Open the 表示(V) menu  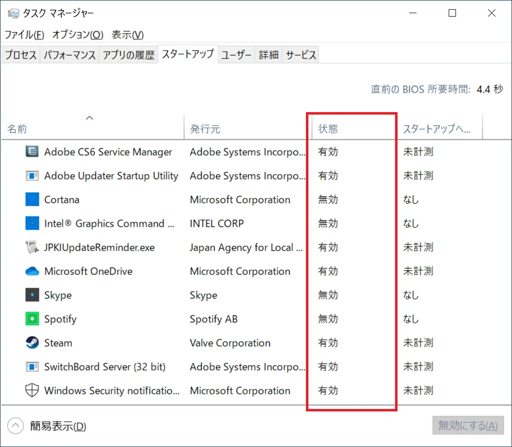(127, 35)
